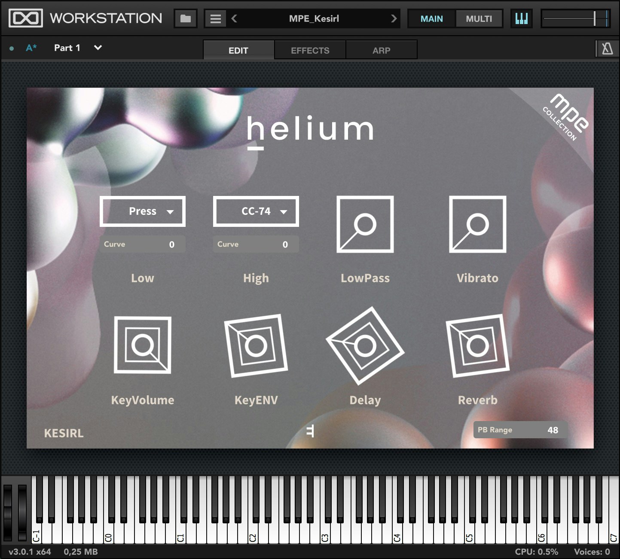620x559 pixels.
Task: Open the Press dropdown for Low
Action: (143, 211)
